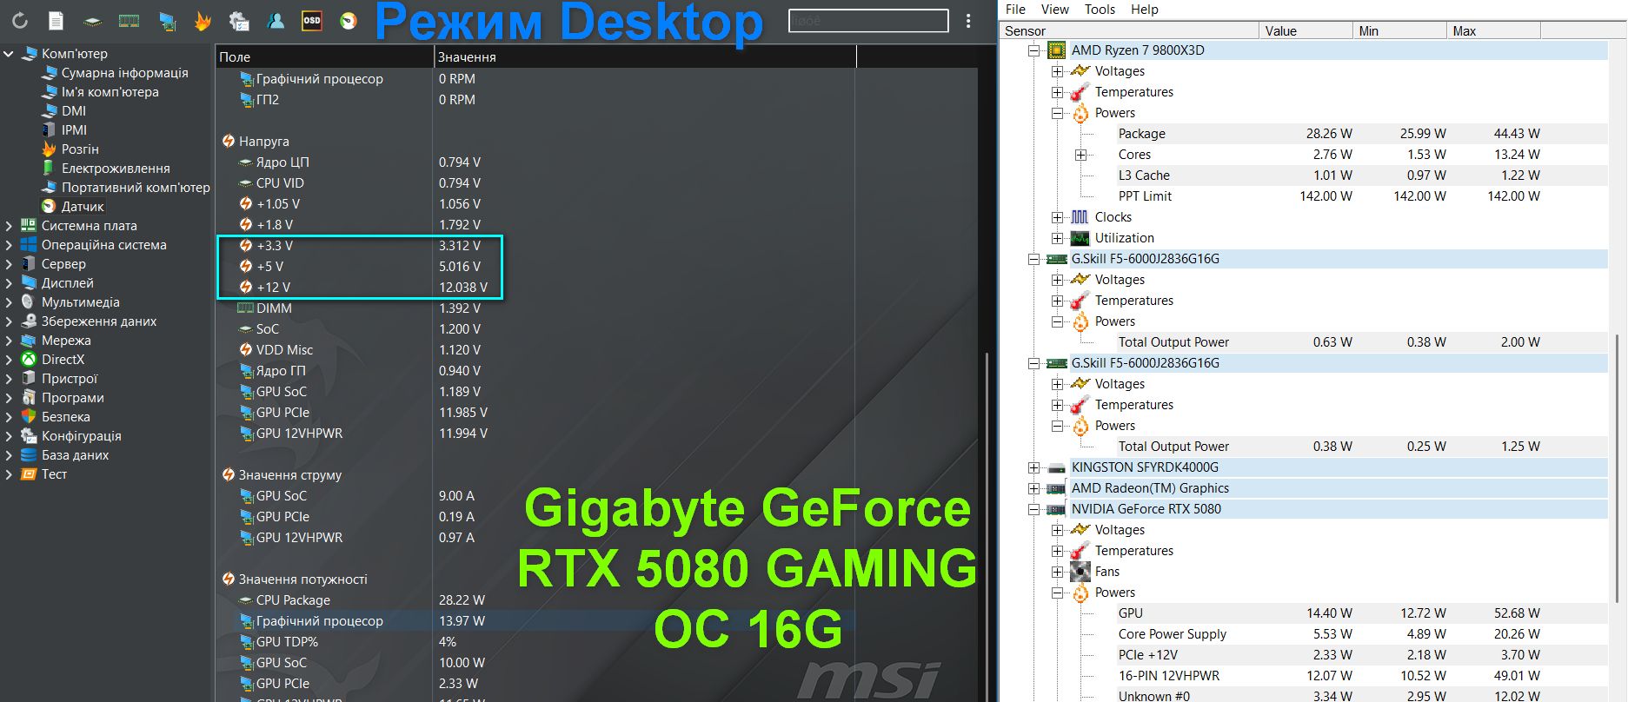This screenshot has width=1628, height=702.
Task: Open the Report document icon in AIDA64 toolbar
Action: [x=56, y=21]
